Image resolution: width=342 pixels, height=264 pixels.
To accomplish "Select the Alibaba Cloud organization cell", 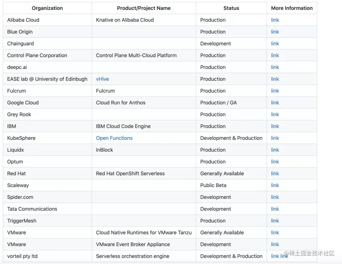I will (47, 20).
